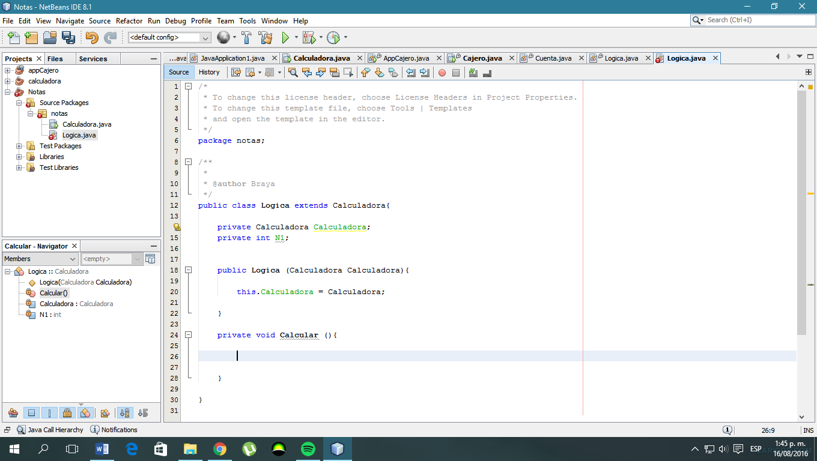Toggle Fully Qualified Names in Navigator
Screen dimensions: 817x461
coord(105,413)
